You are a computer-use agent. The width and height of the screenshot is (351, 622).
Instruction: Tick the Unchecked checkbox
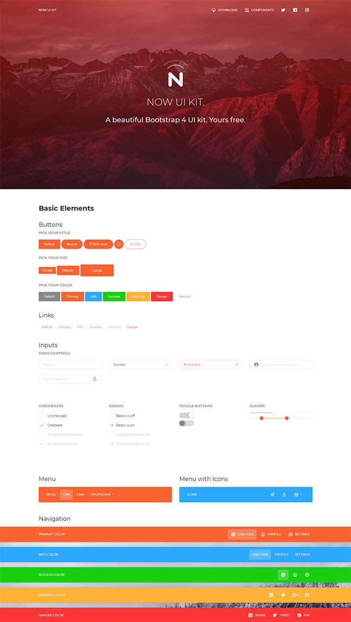pyautogui.click(x=42, y=416)
